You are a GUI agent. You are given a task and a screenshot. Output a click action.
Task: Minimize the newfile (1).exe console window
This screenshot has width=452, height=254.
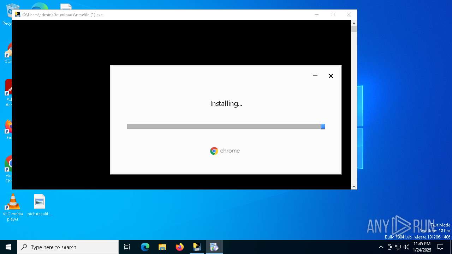(317, 14)
